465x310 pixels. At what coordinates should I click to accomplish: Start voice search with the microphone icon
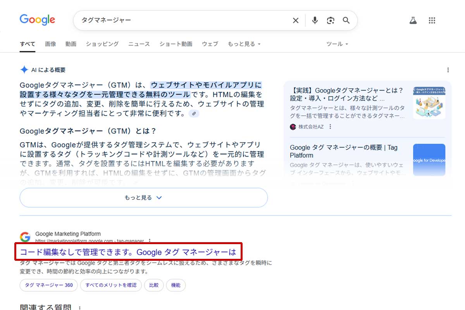315,21
